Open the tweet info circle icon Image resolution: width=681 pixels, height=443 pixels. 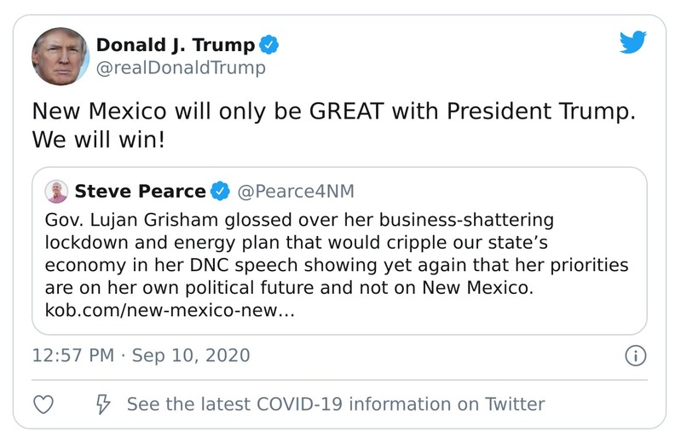(x=635, y=355)
